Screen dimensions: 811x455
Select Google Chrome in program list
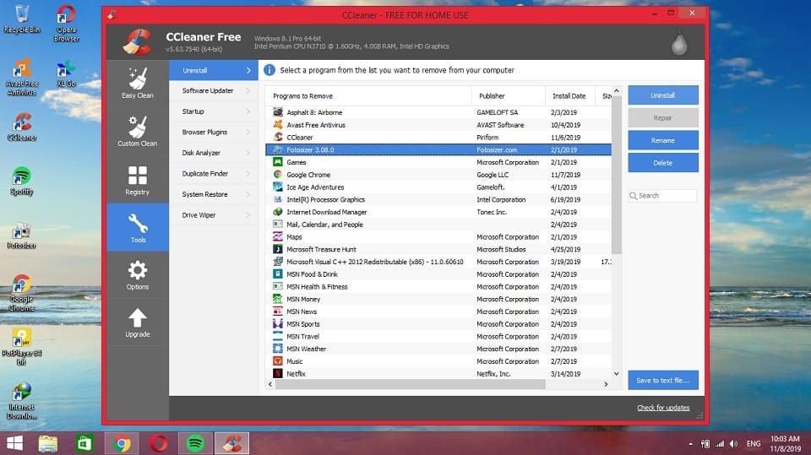coord(438,174)
